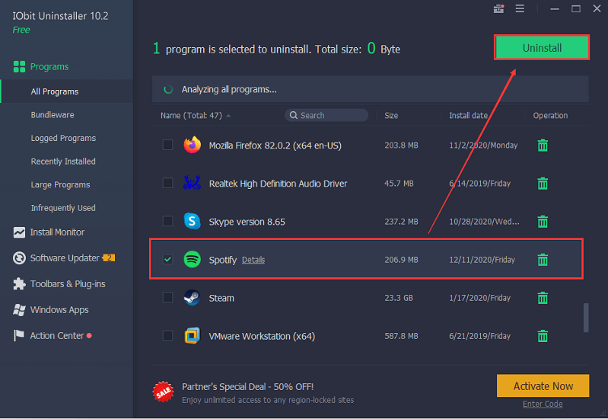
Task: Check the Mozilla Firefox checkbox
Action: pos(167,145)
